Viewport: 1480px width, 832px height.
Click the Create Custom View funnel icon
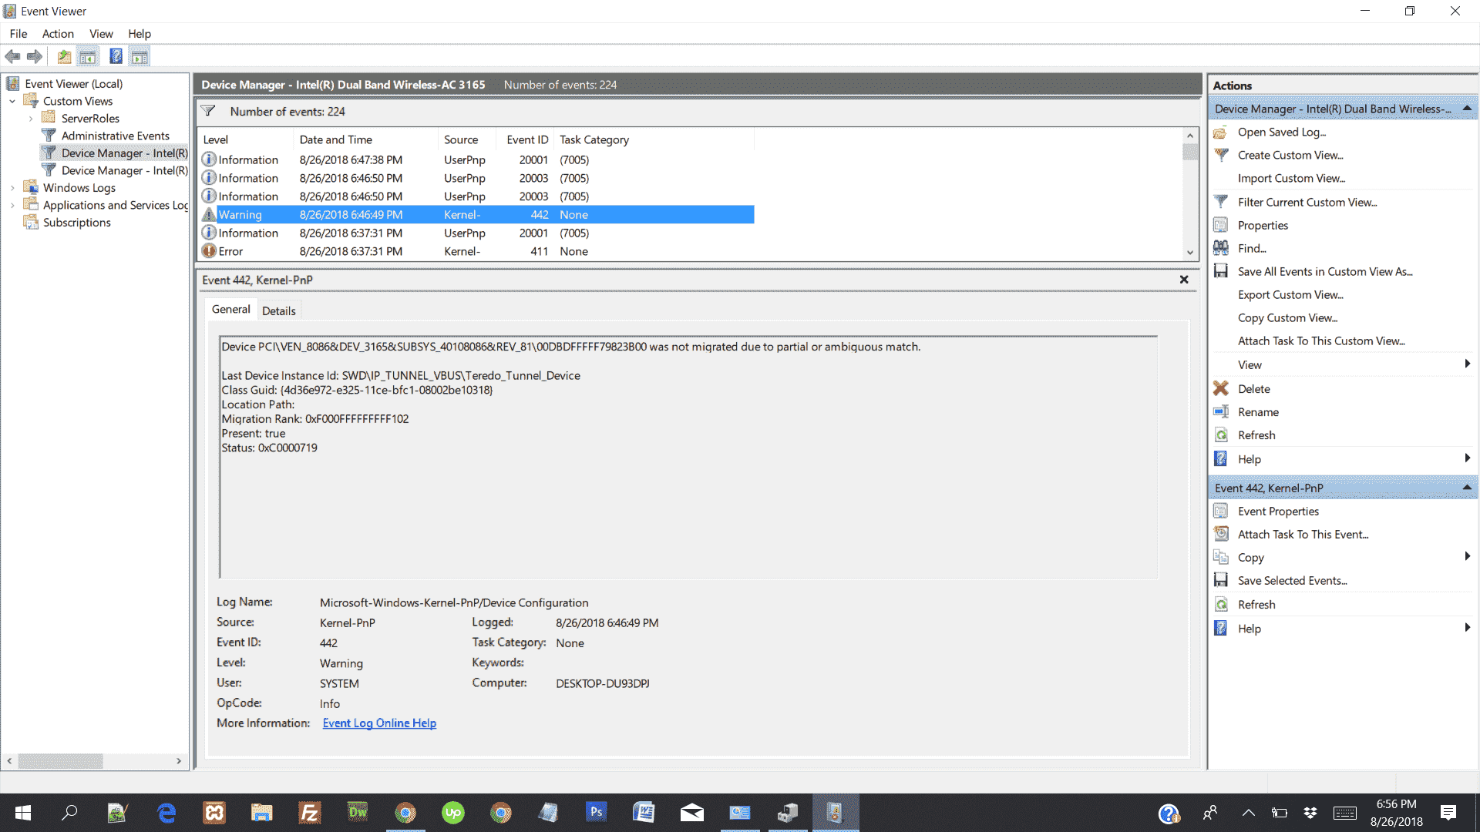coord(1221,156)
